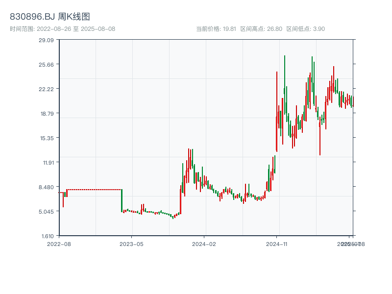
Task: Click the interval low 区间低点: 3.90
Action: tap(305, 29)
